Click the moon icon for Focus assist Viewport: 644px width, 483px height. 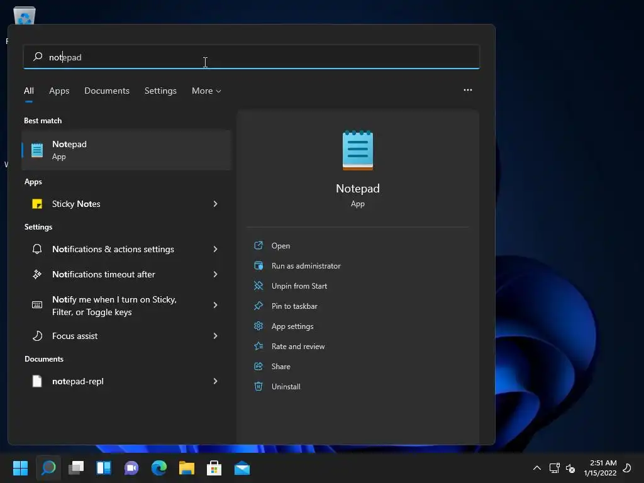click(x=37, y=336)
